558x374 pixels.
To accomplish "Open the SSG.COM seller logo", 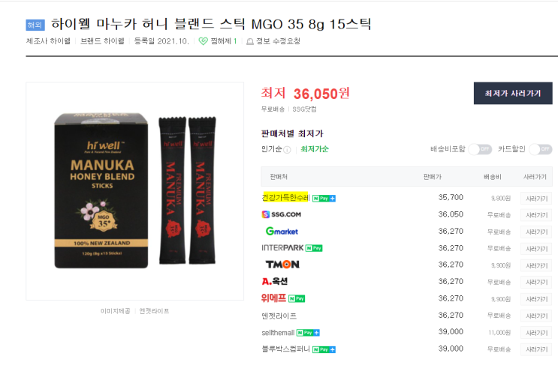I will pyautogui.click(x=282, y=214).
